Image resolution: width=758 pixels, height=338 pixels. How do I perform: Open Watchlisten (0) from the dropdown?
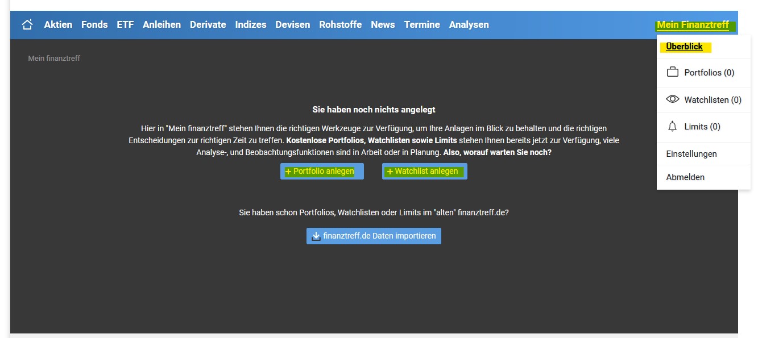[703, 99]
